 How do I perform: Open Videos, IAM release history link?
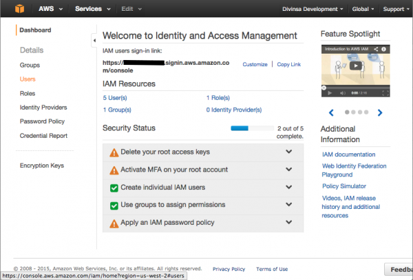point(351,207)
